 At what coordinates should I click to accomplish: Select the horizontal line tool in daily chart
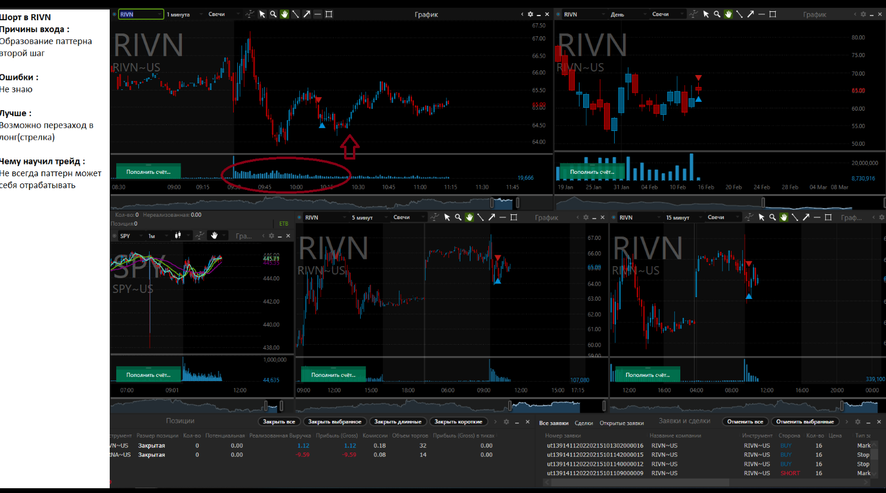tap(761, 14)
